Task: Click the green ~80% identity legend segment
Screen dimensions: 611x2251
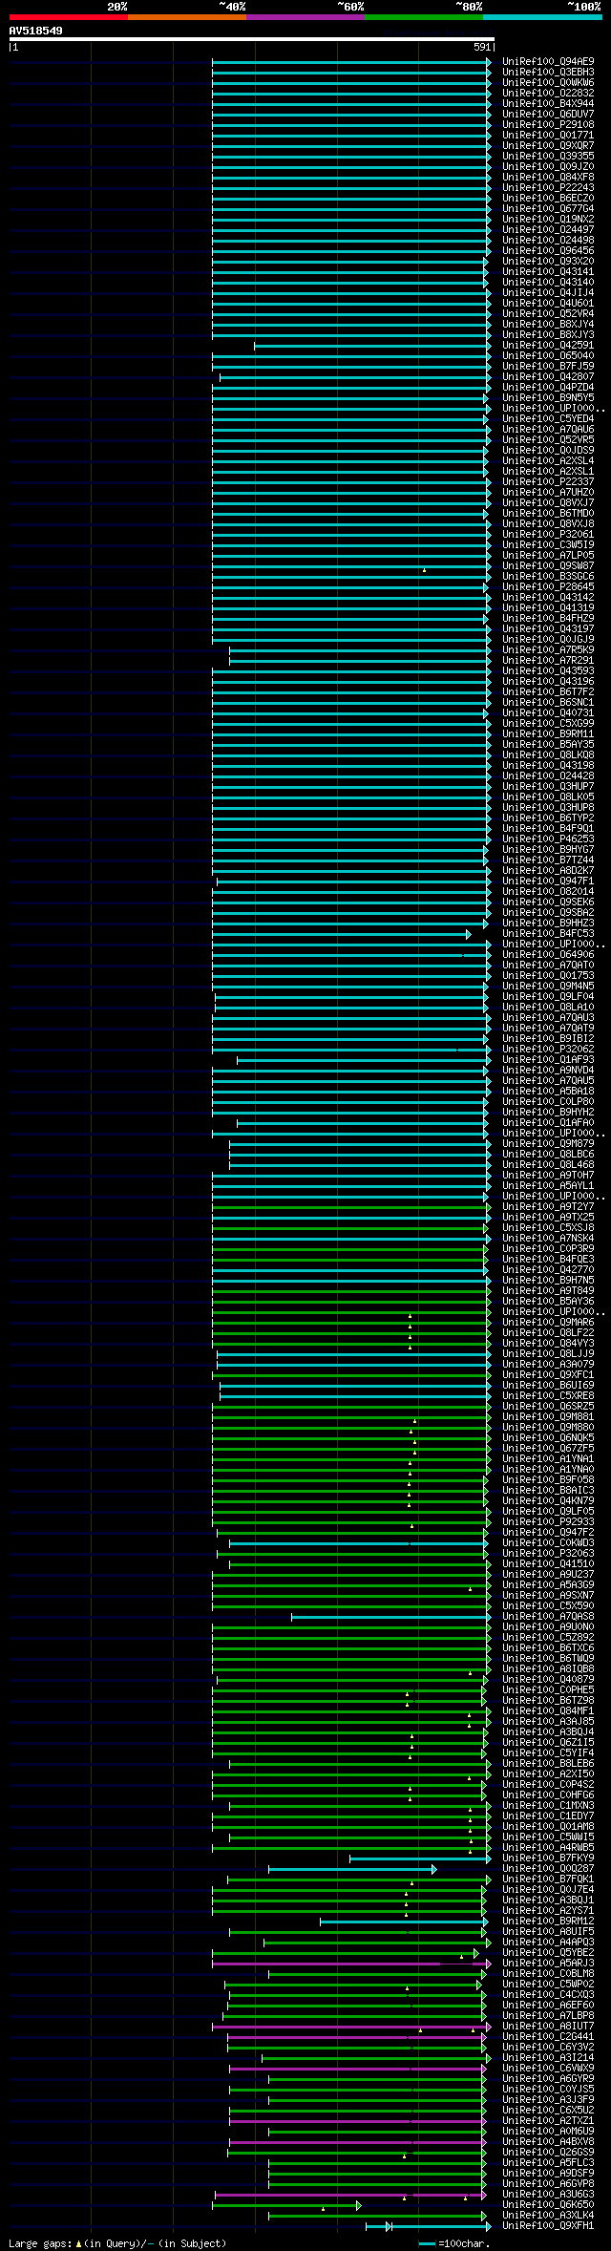Action: 424,17
